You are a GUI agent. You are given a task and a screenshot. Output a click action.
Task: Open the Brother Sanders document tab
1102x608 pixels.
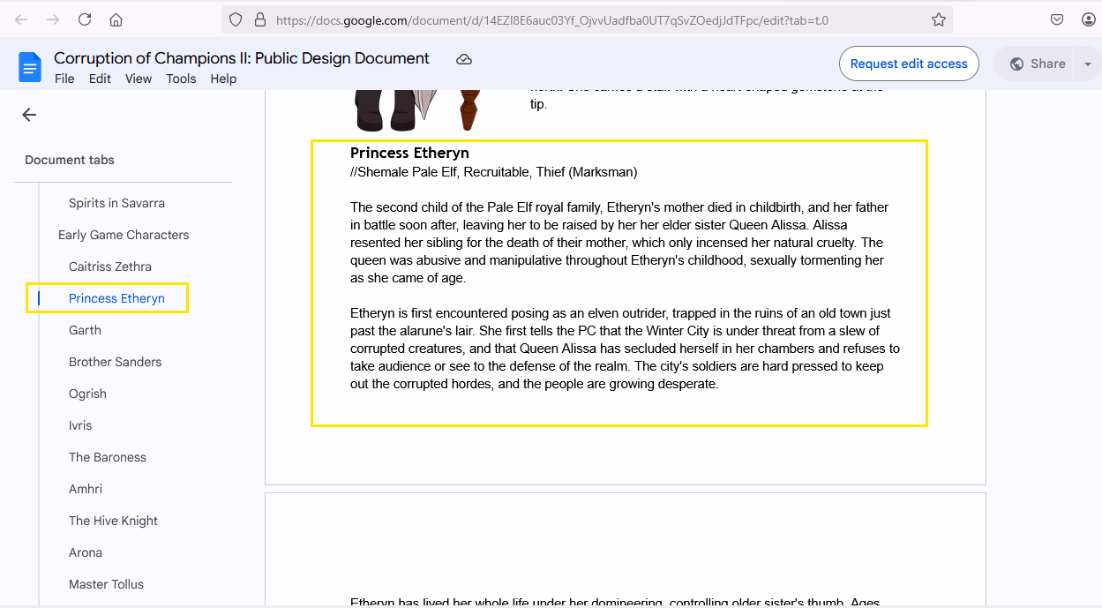point(115,362)
